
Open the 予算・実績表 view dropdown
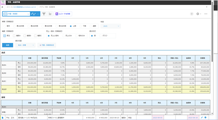tap(16, 14)
